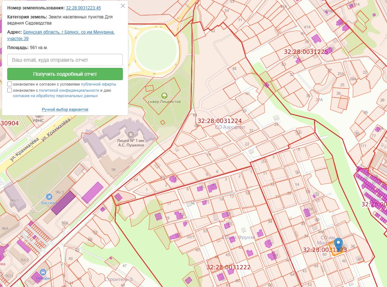Click cadastral label 32:28:0031223 near pin

click(x=325, y=250)
